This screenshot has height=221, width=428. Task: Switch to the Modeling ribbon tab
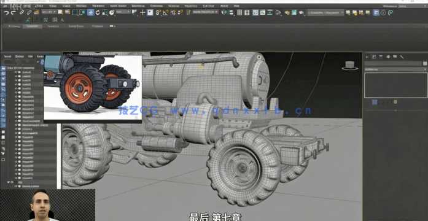point(14,26)
